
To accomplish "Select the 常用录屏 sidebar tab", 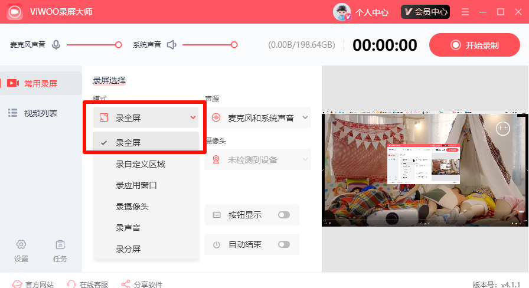I will [x=41, y=83].
